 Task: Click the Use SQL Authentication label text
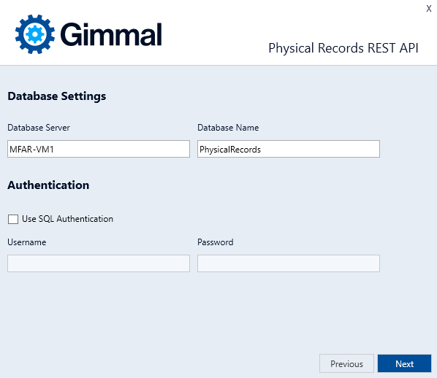click(67, 219)
